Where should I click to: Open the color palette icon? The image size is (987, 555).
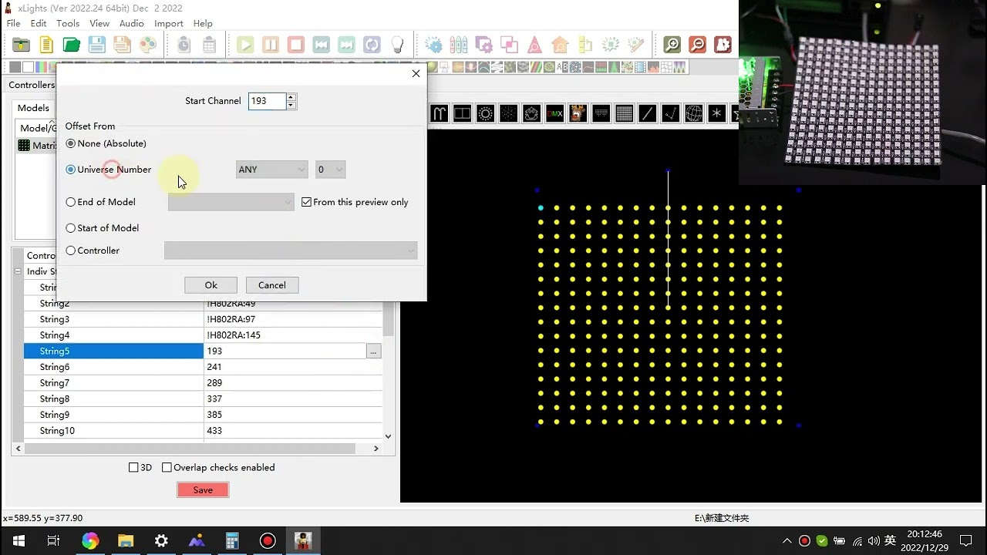pyautogui.click(x=147, y=45)
